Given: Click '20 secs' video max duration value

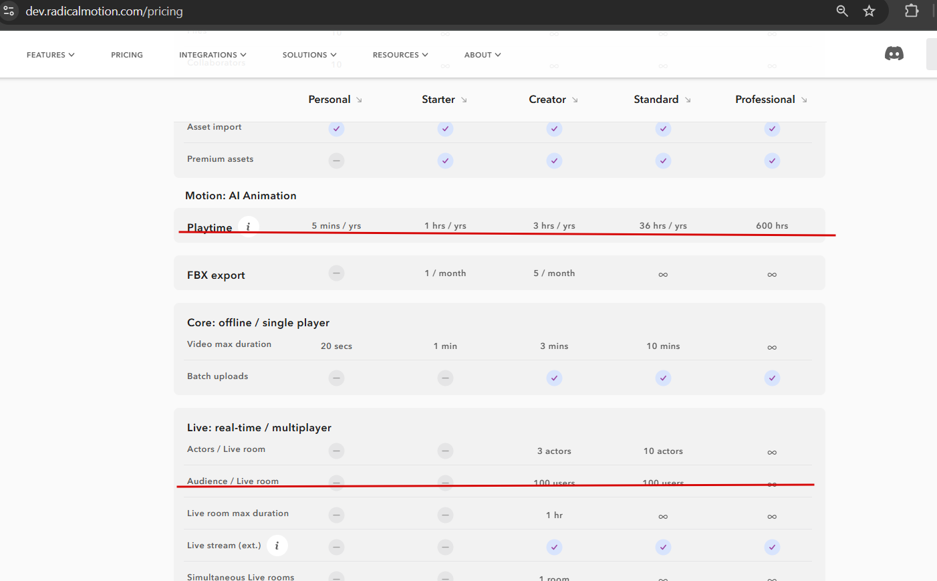Looking at the screenshot, I should tap(336, 346).
